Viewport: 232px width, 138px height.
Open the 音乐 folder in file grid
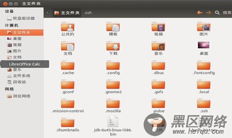point(158,48)
